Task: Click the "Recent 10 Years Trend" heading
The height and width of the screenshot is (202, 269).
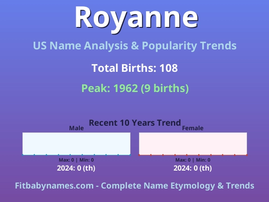Action: [135, 123]
